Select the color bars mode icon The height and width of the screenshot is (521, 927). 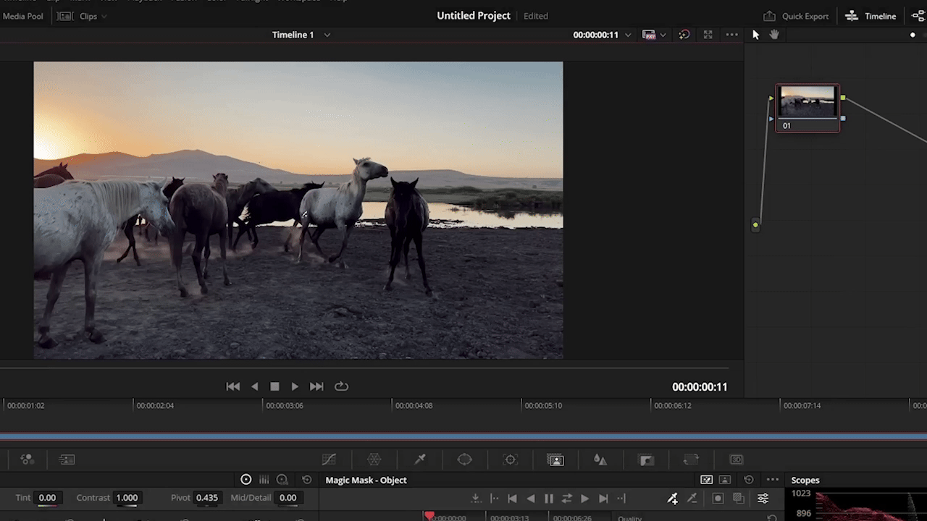tap(264, 480)
